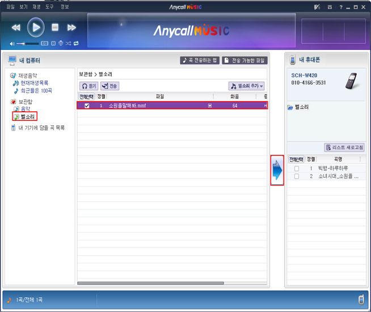The height and width of the screenshot is (312, 371).
Task: Click 전체선택 in the phone list
Action: pos(296,159)
